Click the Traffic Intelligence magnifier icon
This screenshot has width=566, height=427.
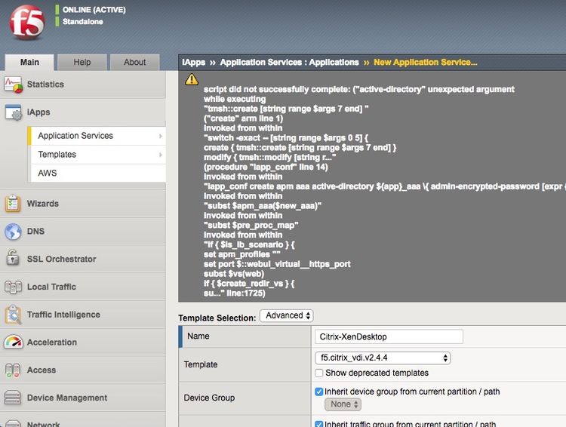coord(14,315)
